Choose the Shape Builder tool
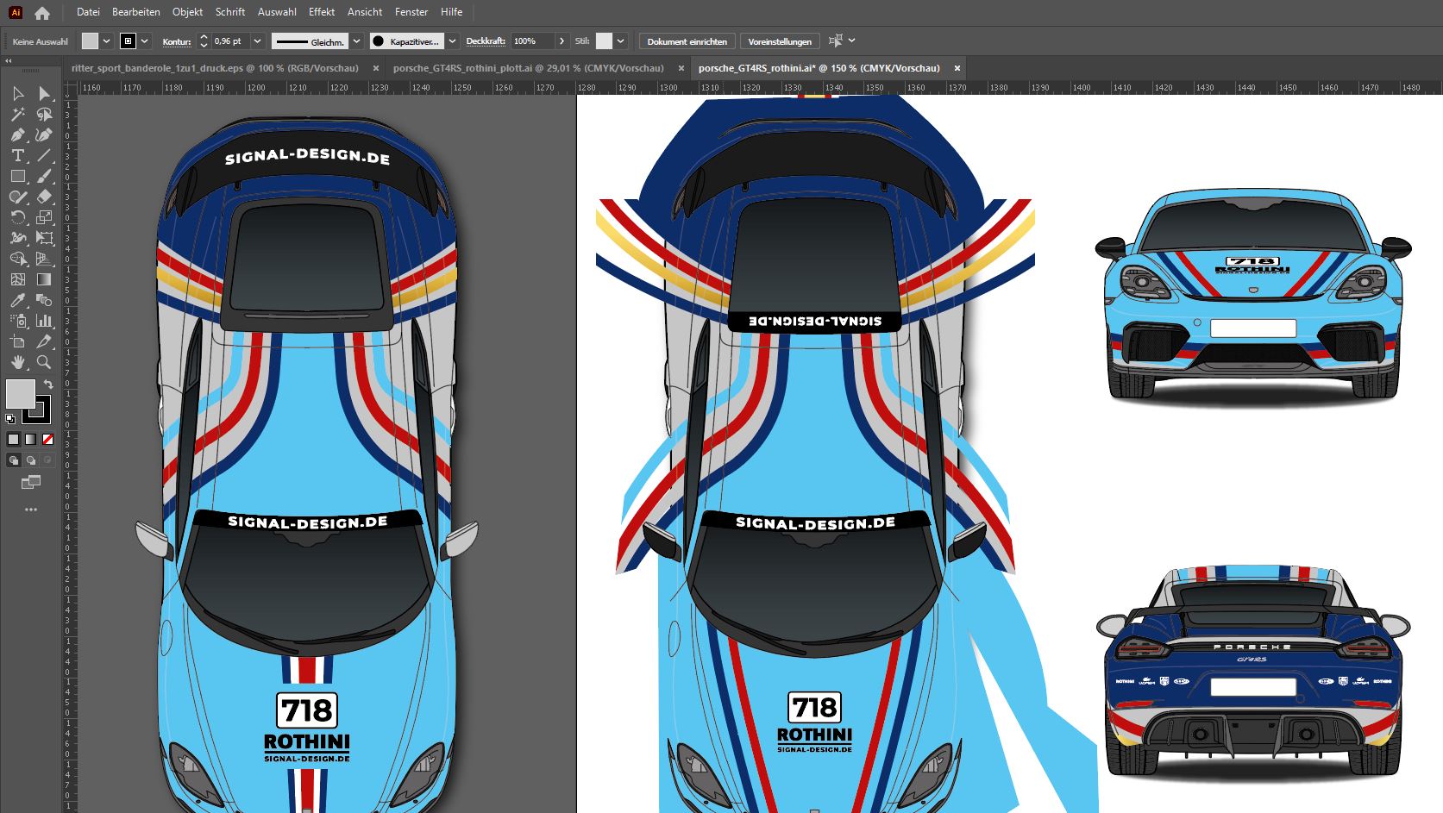Viewport: 1443px width, 813px height. pyautogui.click(x=18, y=259)
